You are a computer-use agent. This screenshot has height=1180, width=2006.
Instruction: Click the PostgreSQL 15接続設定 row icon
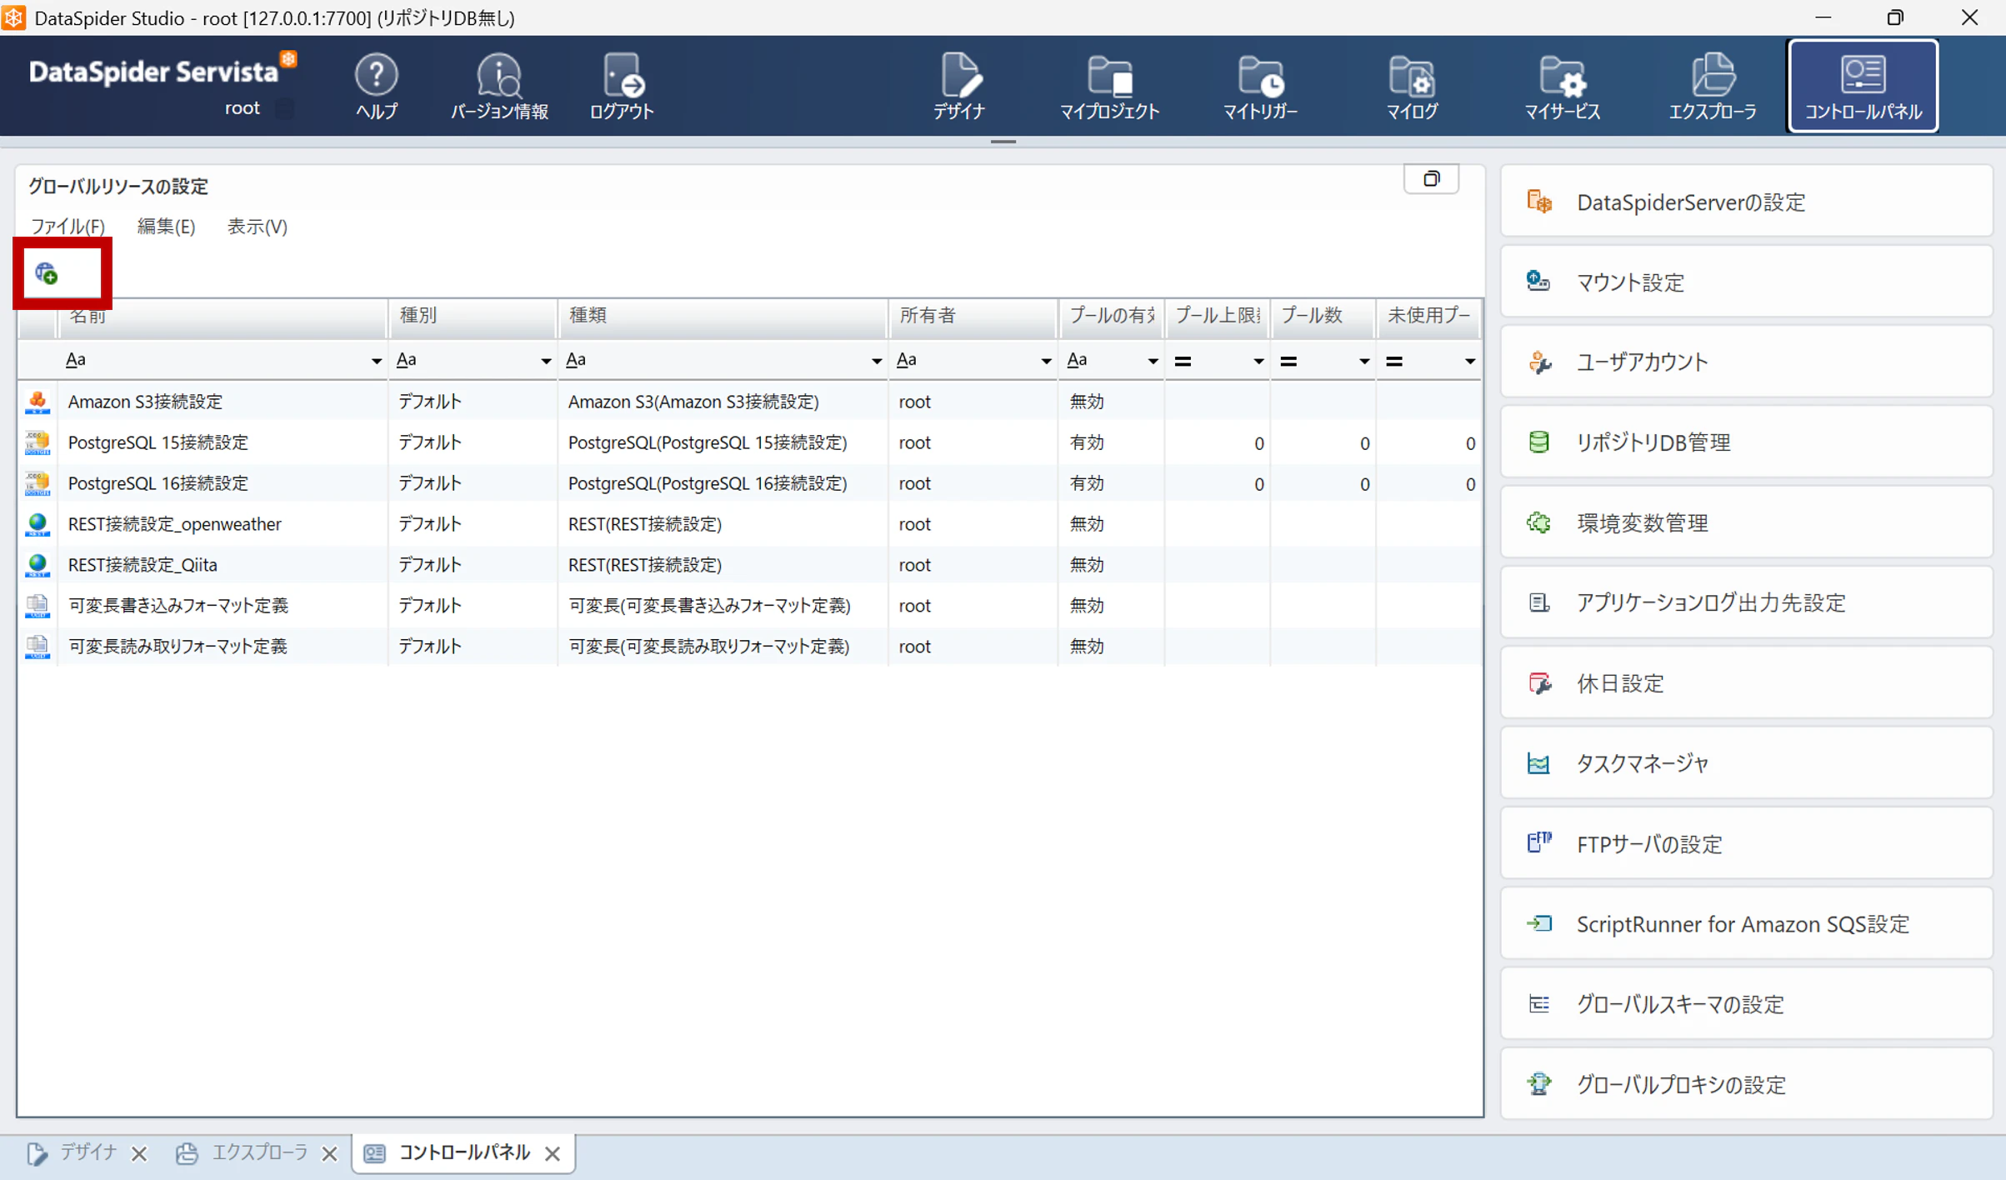(38, 442)
